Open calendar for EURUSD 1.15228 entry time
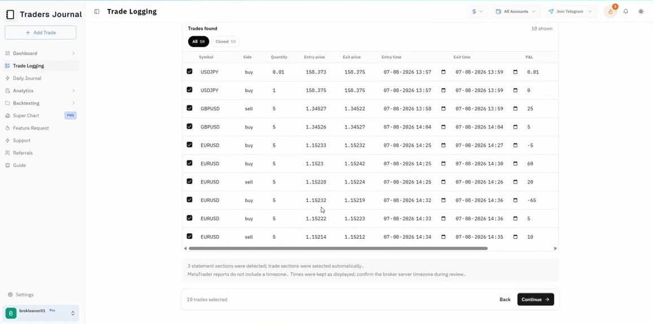This screenshot has height=324, width=653. (x=443, y=182)
